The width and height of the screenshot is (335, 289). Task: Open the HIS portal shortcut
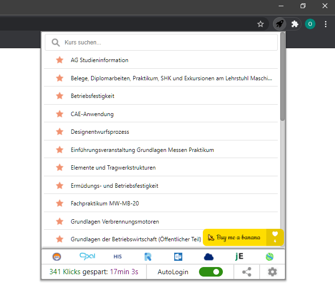[x=118, y=257]
